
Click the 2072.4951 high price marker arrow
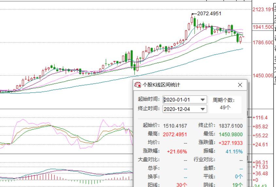click(x=194, y=14)
